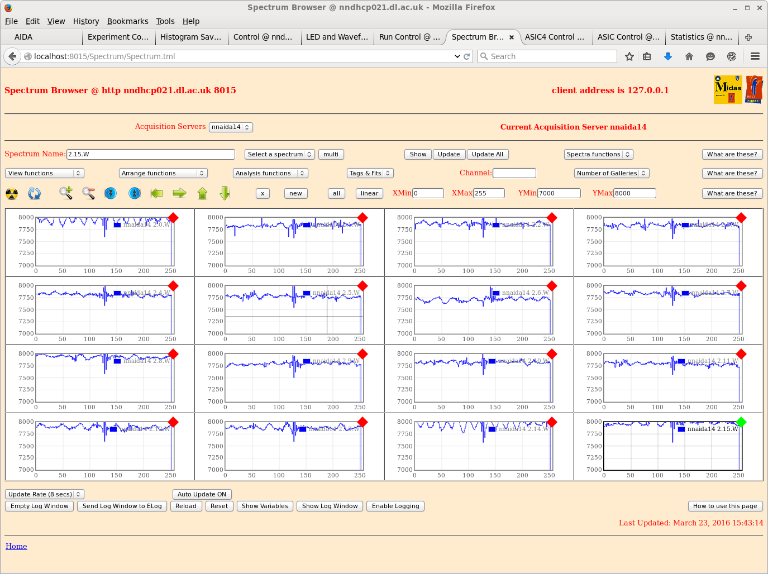This screenshot has width=768, height=574.
Task: Open the downloads arrow icon
Action: [x=668, y=56]
